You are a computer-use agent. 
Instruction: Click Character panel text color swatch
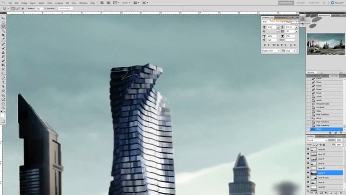(x=290, y=40)
